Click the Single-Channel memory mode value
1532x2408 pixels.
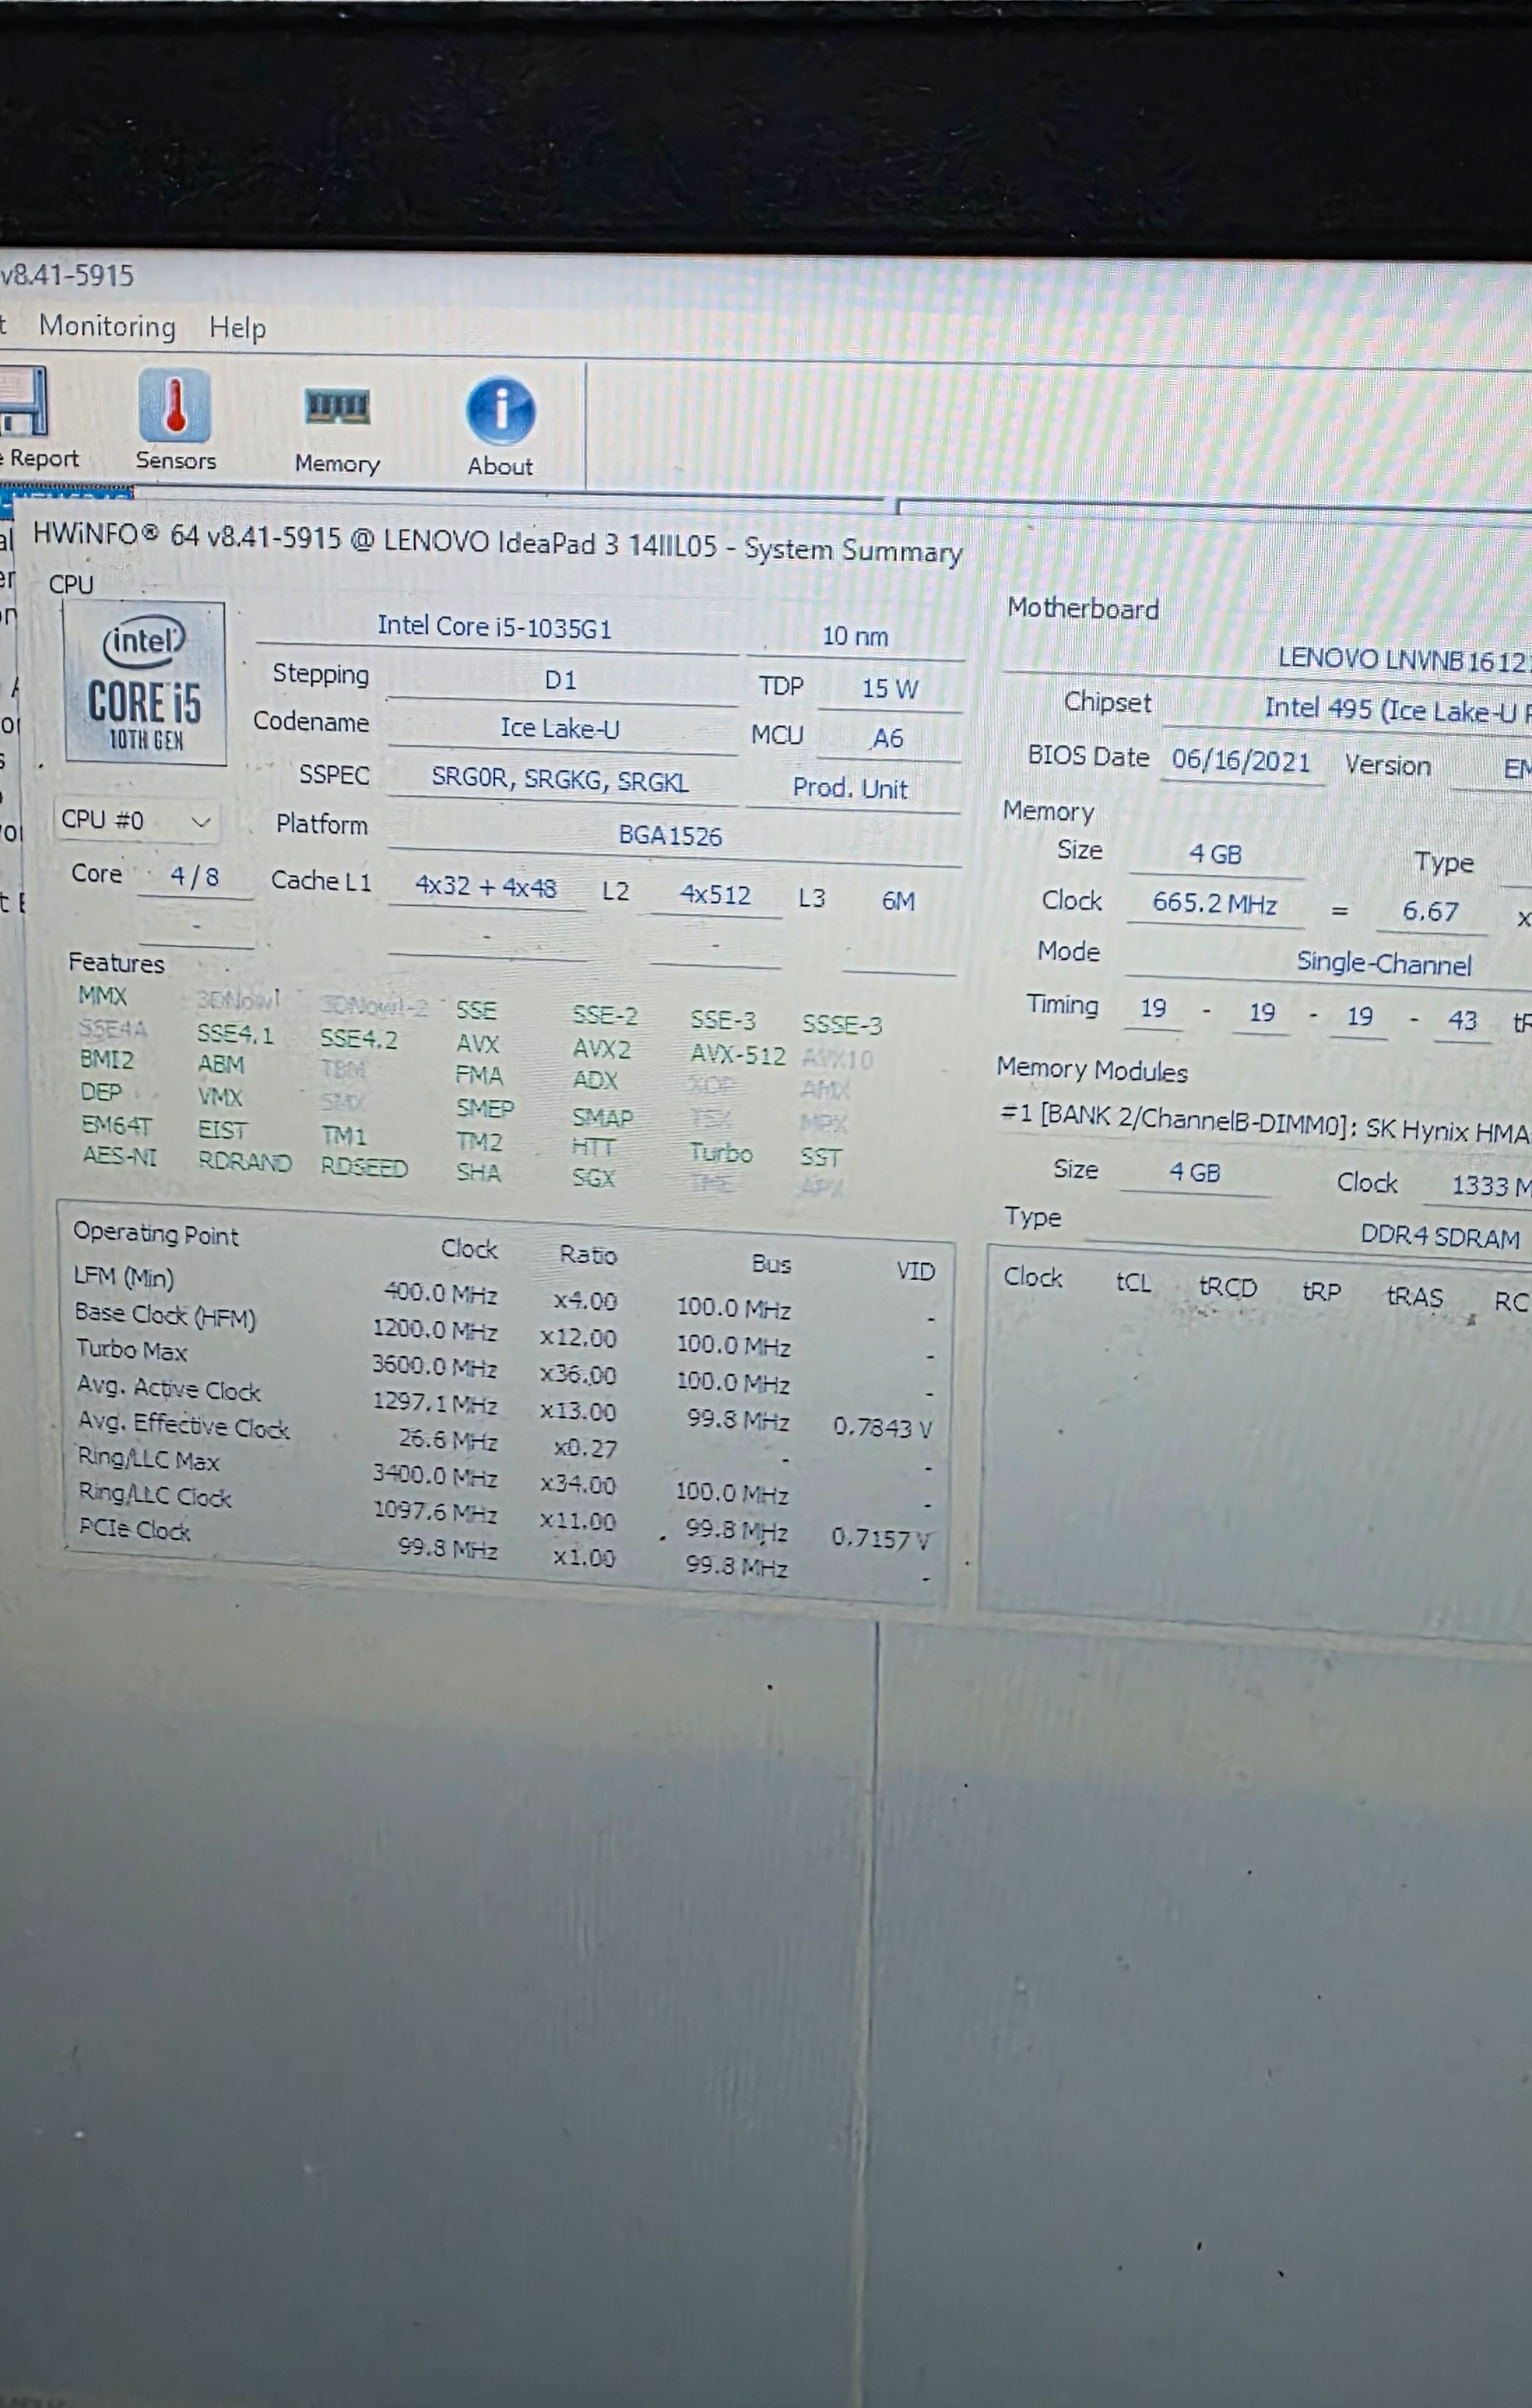pos(1384,963)
